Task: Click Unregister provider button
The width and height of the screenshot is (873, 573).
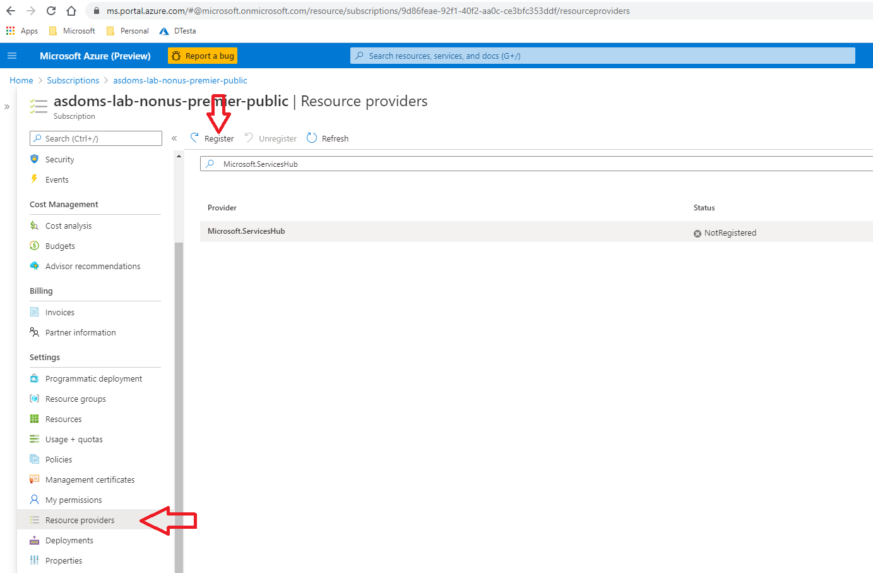Action: coord(270,138)
